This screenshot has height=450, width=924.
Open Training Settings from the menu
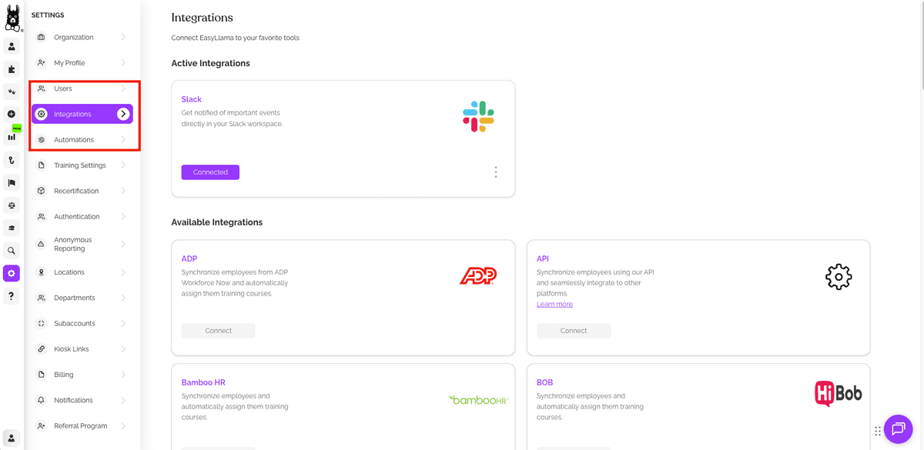[x=82, y=165]
